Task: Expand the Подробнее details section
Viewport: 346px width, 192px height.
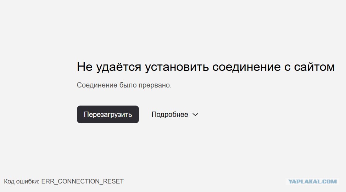Action: click(x=175, y=115)
